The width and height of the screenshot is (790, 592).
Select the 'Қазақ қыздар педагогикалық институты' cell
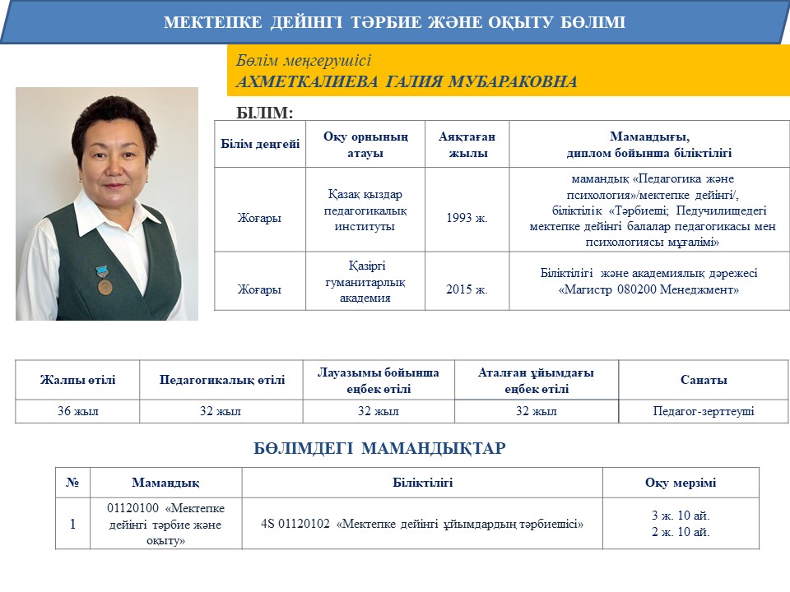365,210
